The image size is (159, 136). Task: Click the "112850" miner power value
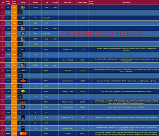(83, 102)
